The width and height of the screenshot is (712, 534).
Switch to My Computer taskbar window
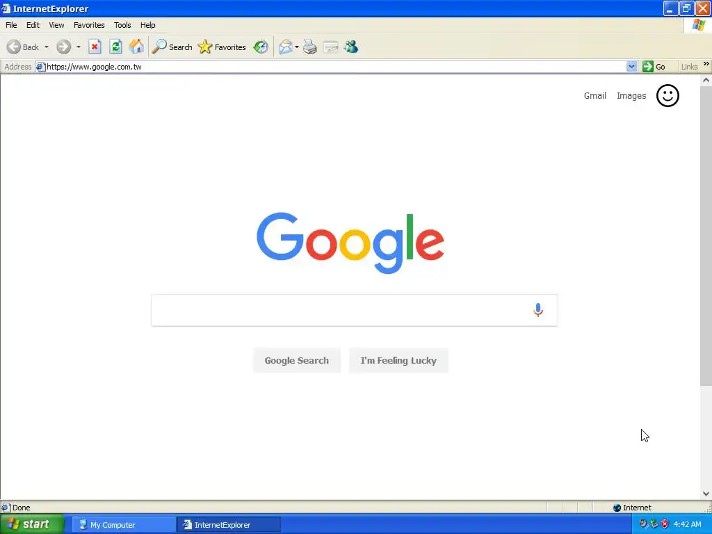124,524
